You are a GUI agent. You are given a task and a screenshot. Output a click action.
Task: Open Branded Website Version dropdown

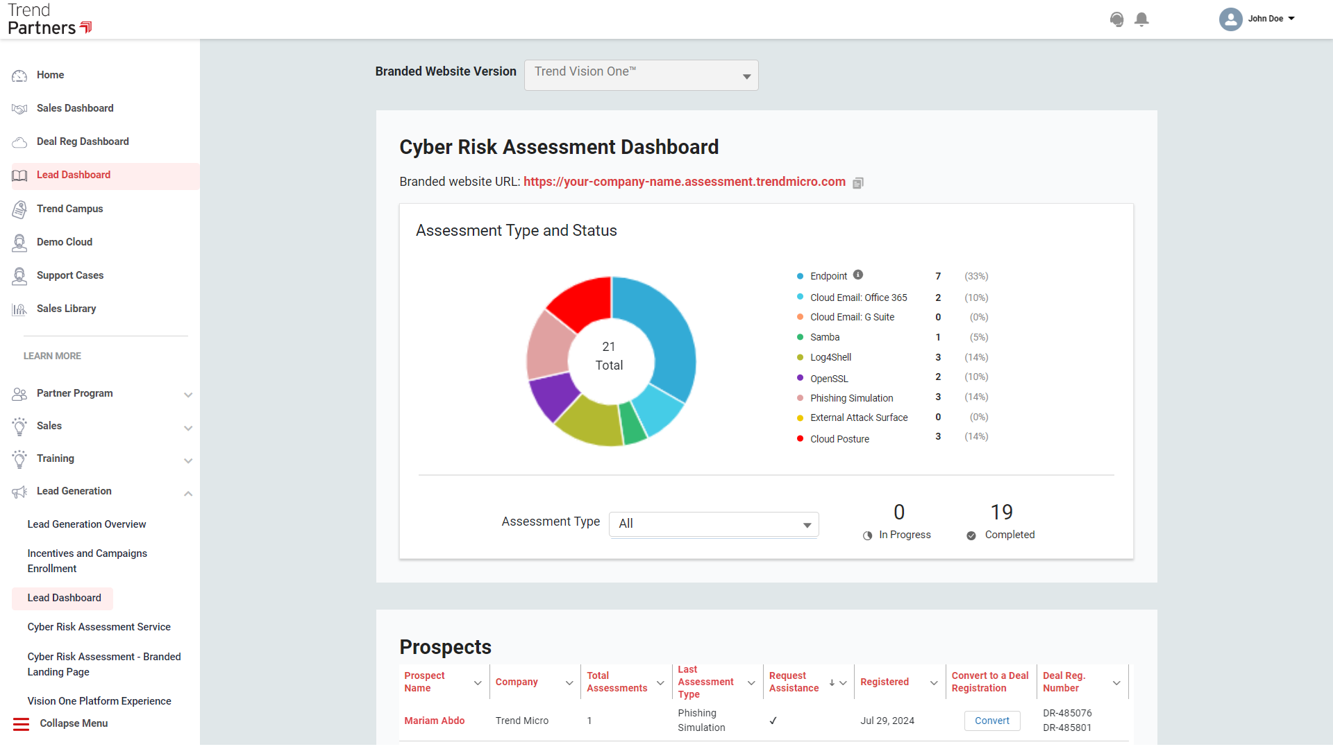[641, 75]
